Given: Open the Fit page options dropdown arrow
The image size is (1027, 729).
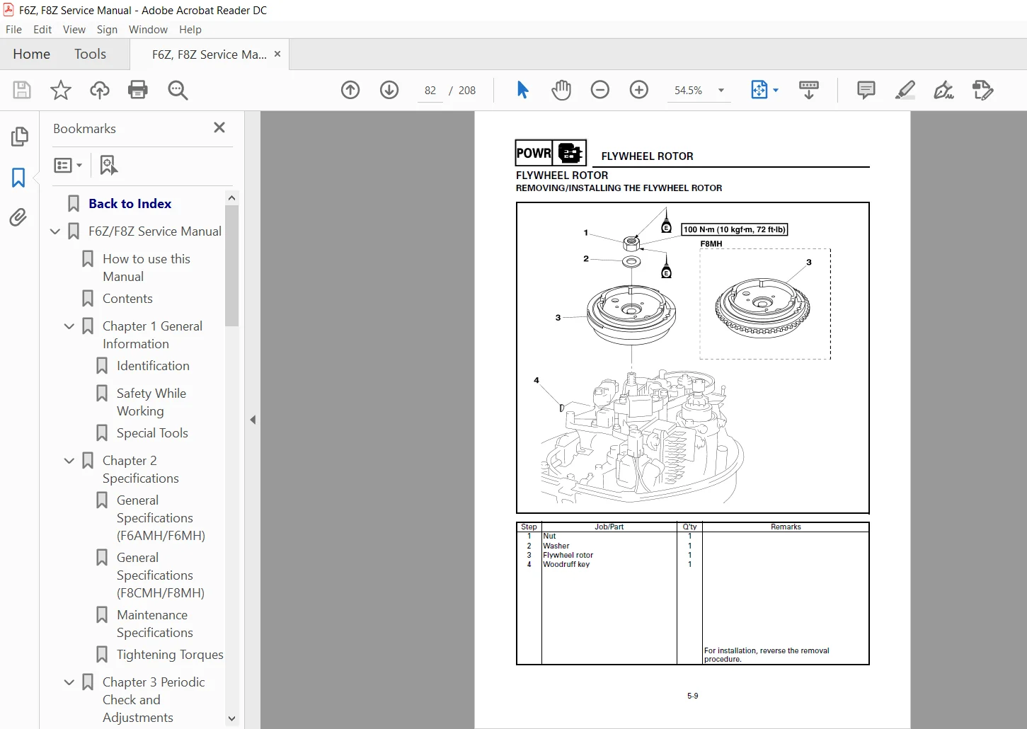Looking at the screenshot, I should (776, 90).
